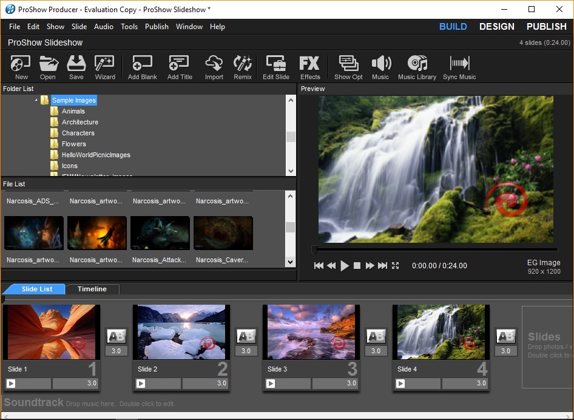Insert a title slide with Add Title
This screenshot has height=420, width=574.
coord(180,67)
